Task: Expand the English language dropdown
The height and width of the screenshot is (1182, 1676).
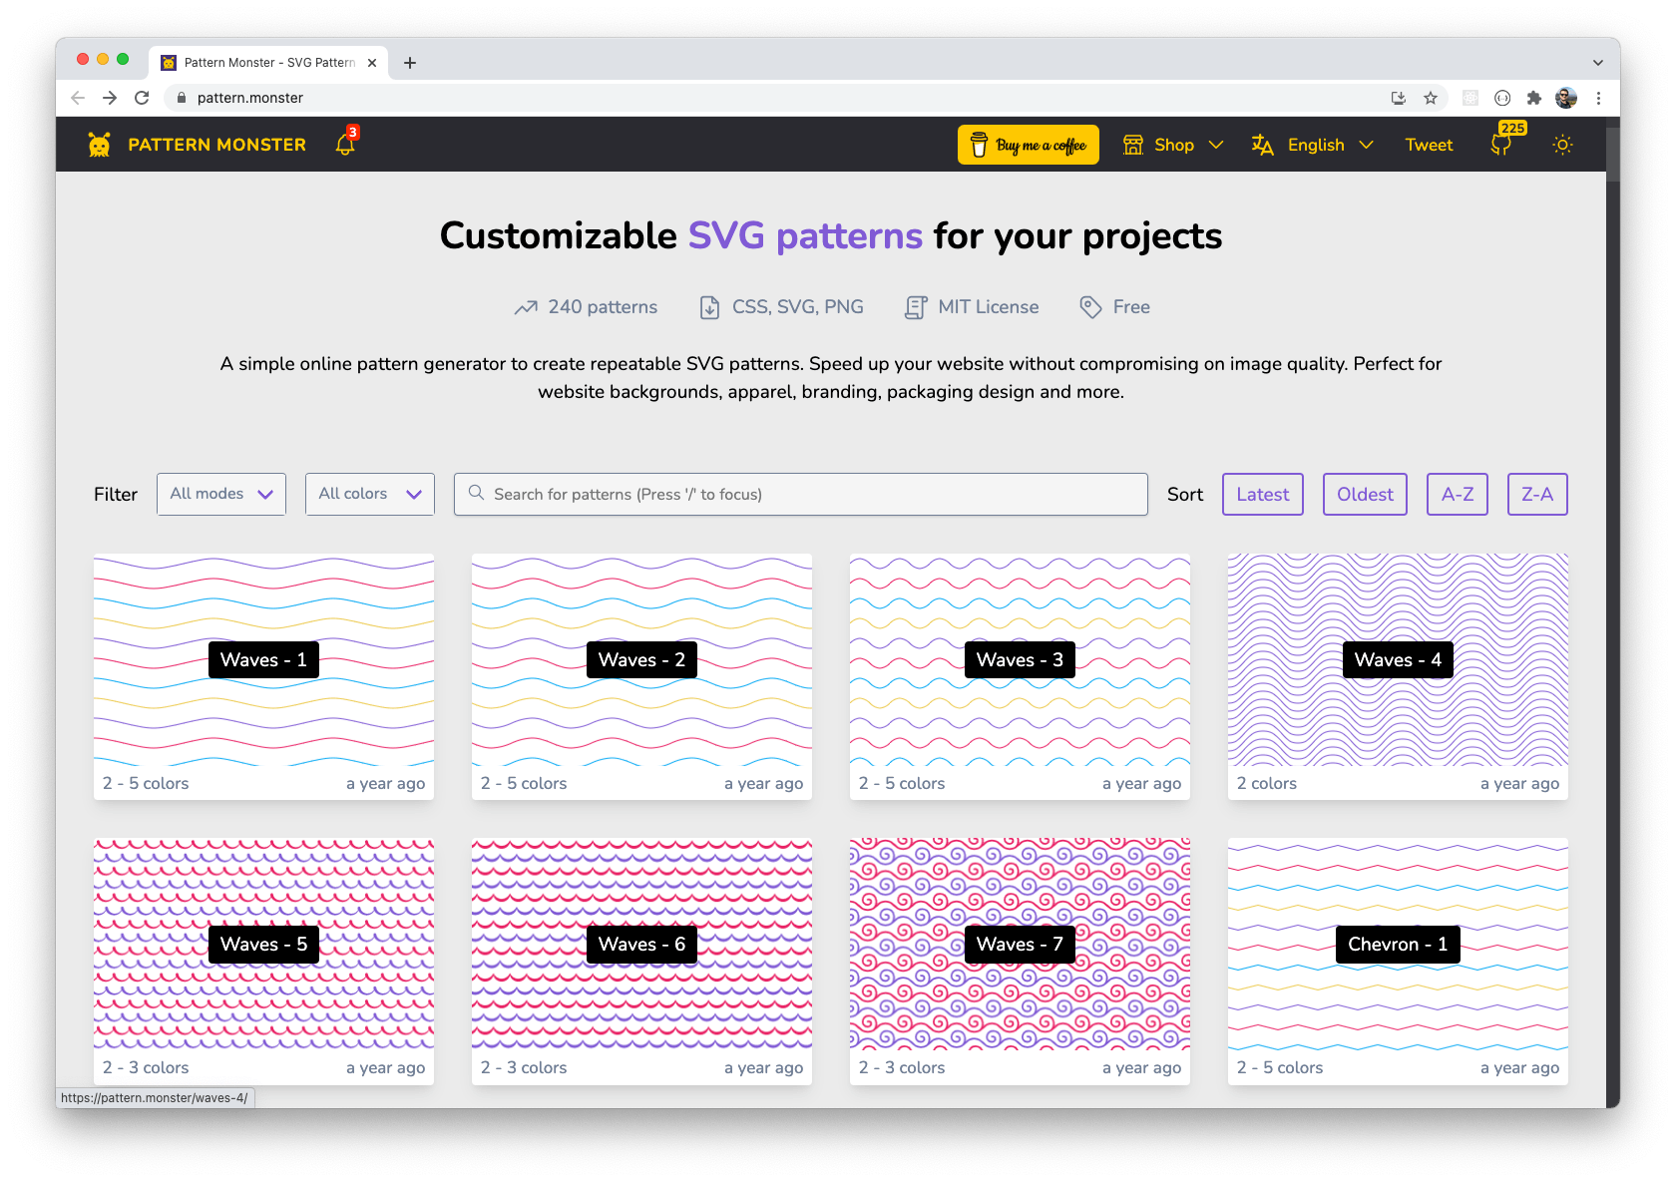Action: 1313,145
